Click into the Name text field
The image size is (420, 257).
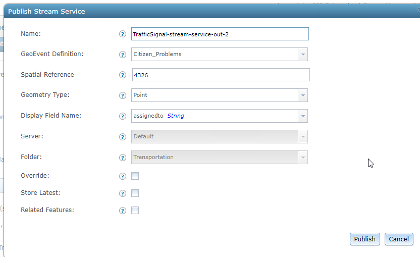click(x=220, y=34)
